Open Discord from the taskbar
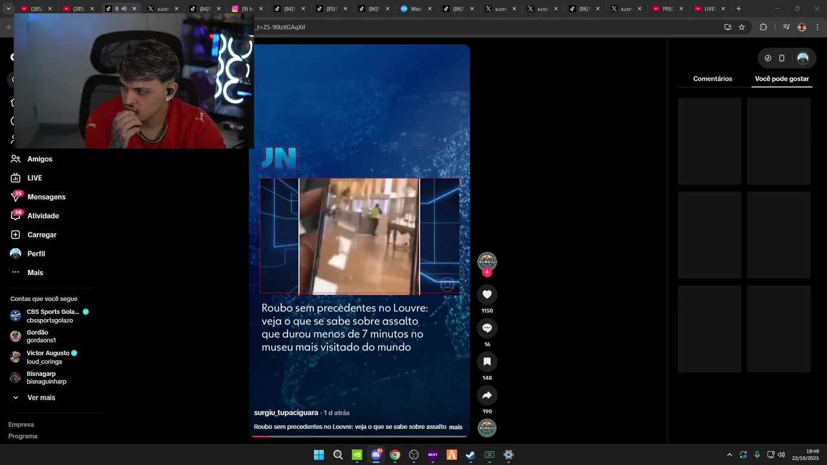The width and height of the screenshot is (827, 465). point(376,455)
